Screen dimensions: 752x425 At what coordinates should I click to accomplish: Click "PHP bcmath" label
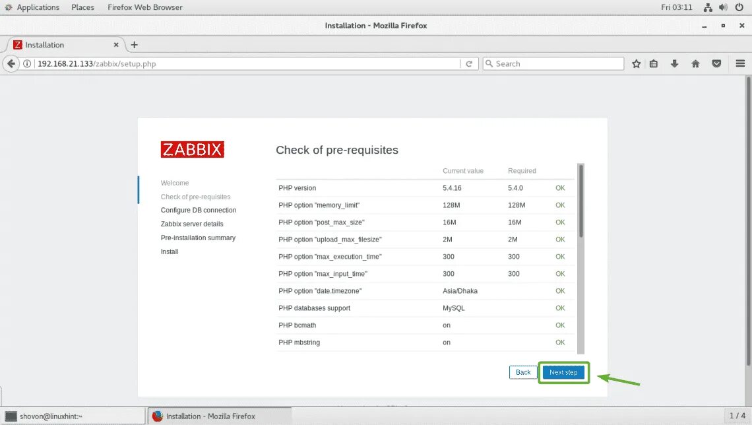pyautogui.click(x=297, y=325)
